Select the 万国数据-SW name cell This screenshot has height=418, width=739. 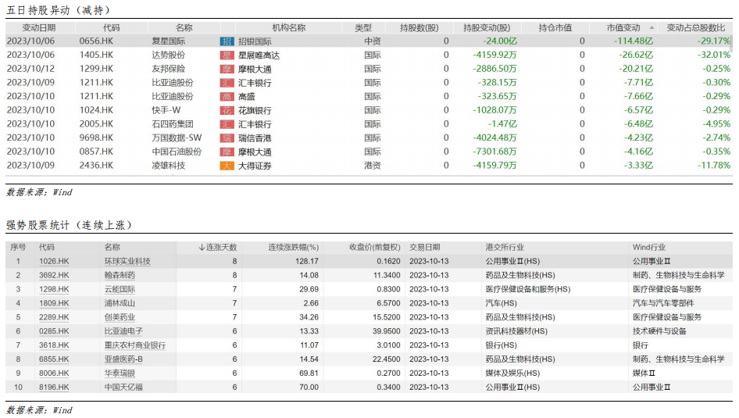coord(177,138)
